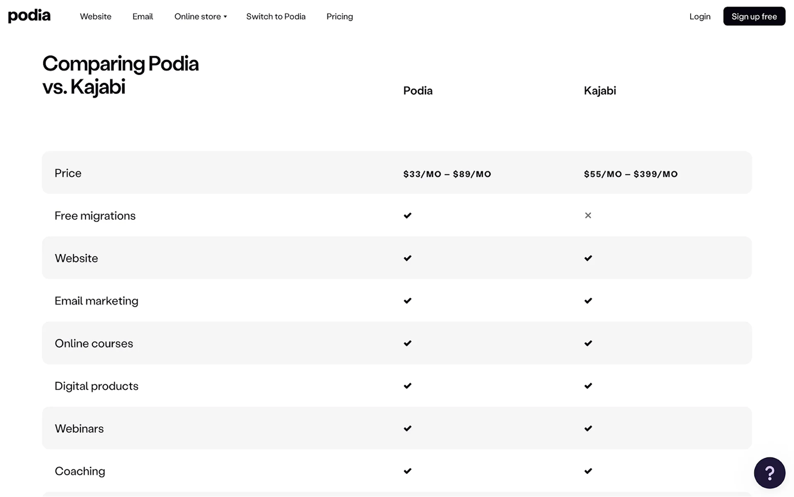Viewport: 794px width, 497px height.
Task: Go to the Website nav item
Action: (96, 16)
